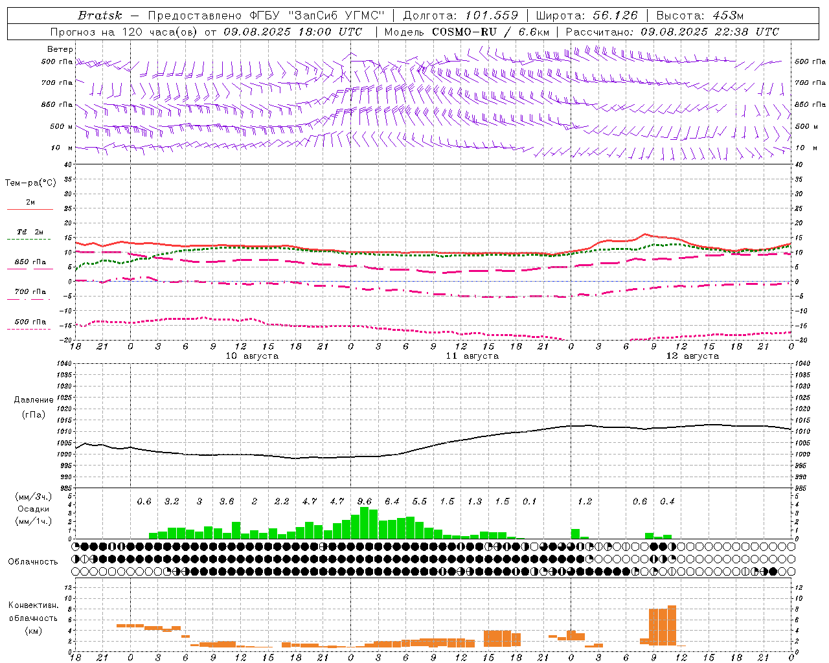
Task: Click the longitude value Долгота: 101.559
Action: 460,16
